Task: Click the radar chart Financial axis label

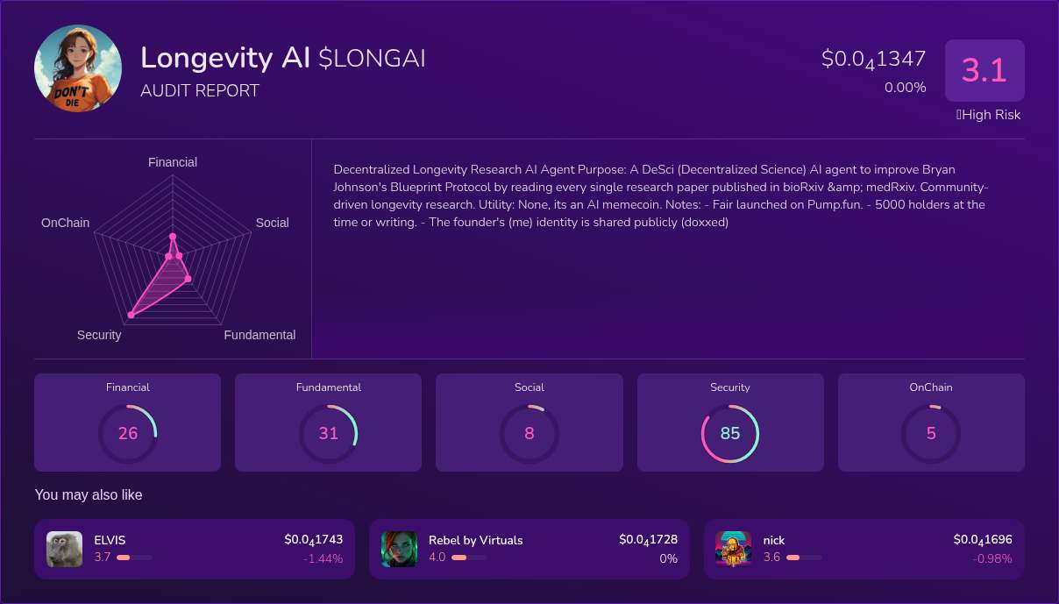Action: (172, 162)
